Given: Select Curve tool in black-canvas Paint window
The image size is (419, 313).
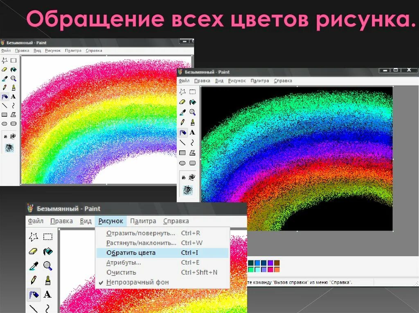Looking at the screenshot, I should coord(192,143).
